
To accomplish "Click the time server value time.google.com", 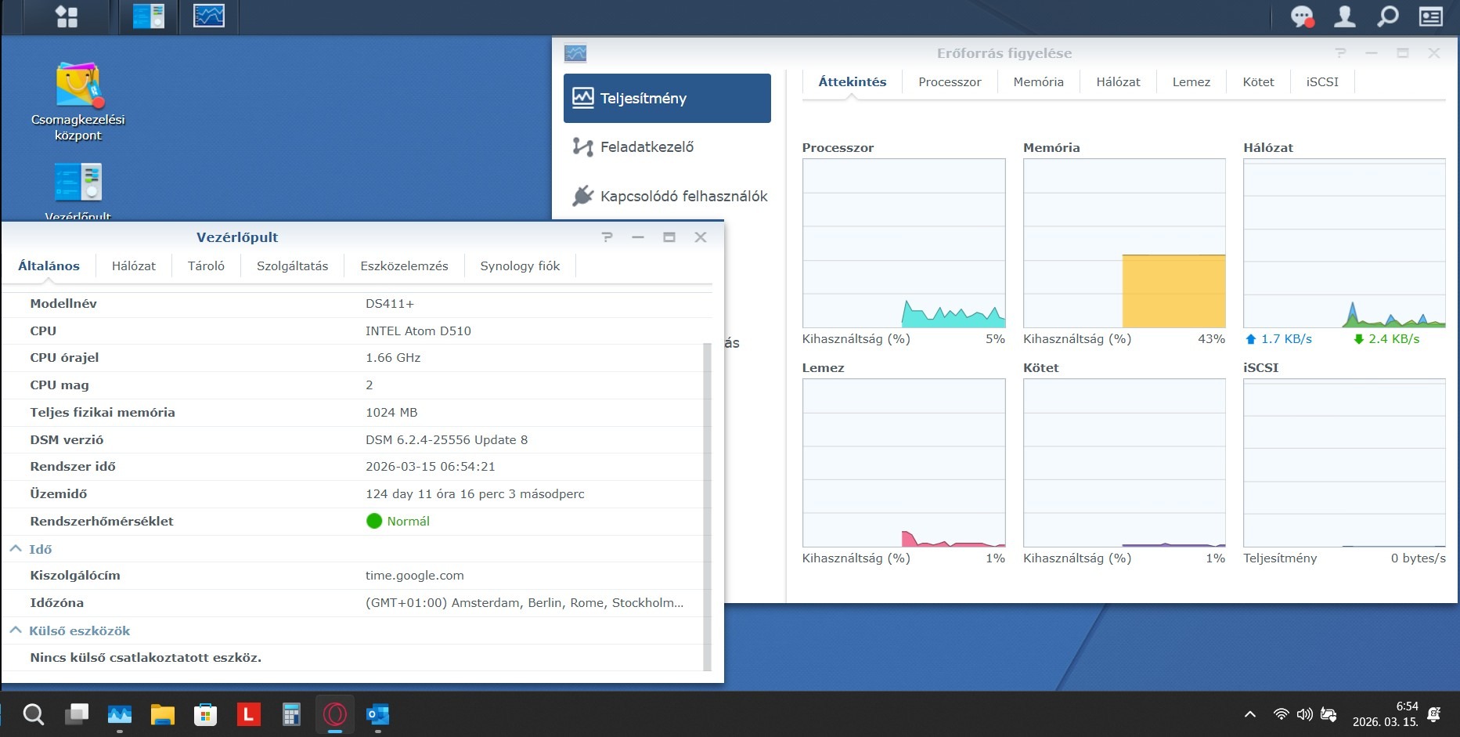I will click(x=414, y=575).
